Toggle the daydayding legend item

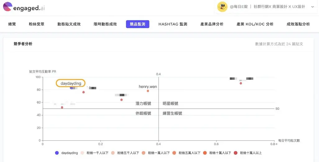click(x=66, y=153)
